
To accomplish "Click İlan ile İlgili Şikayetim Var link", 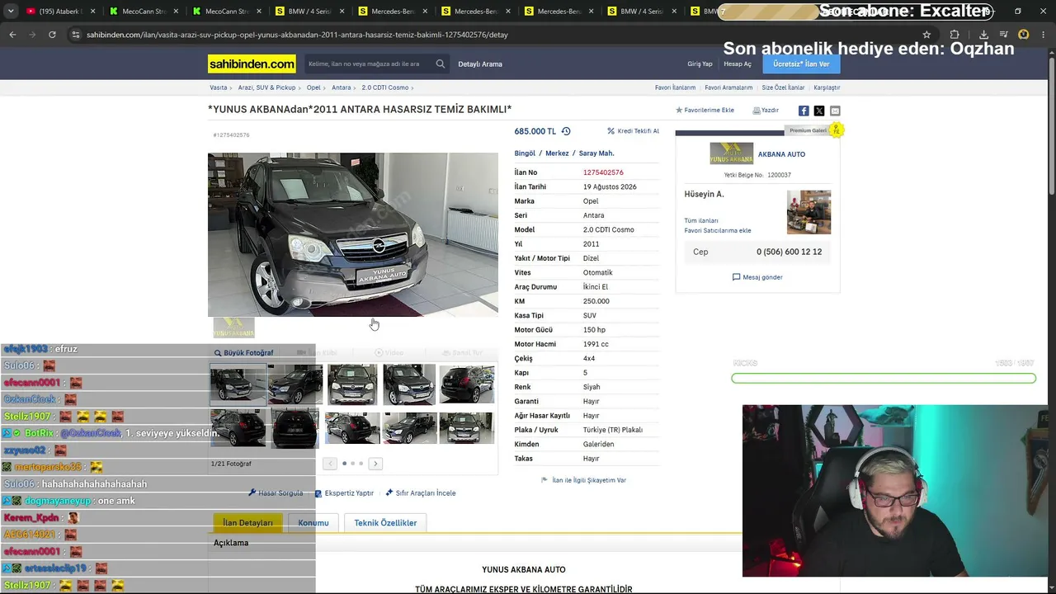I will pyautogui.click(x=583, y=480).
